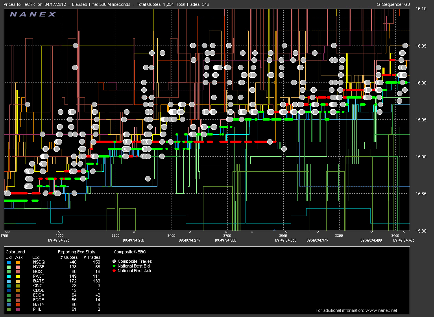This screenshot has width=434, height=317.
Task: Click the CINC exchange label
Action: 38,286
